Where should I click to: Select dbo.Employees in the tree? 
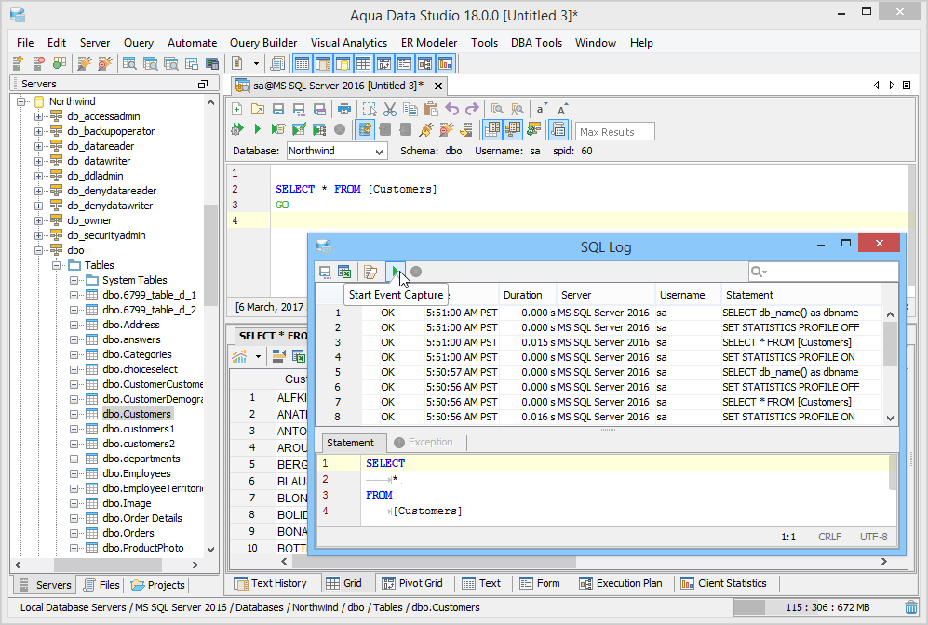136,473
